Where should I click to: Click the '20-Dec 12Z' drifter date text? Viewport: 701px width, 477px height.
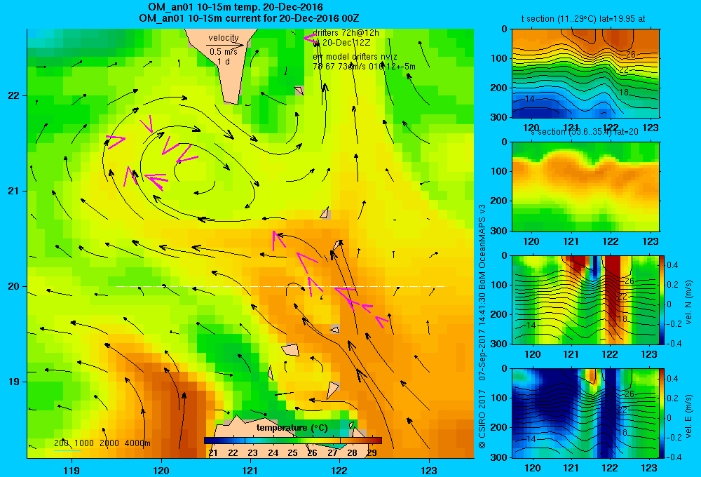(346, 43)
